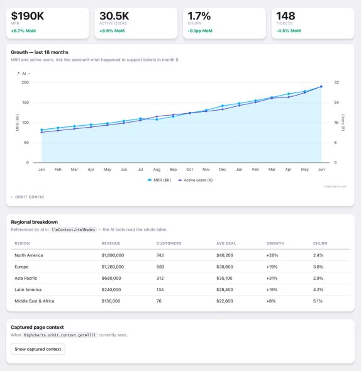361x371 pixels.
Task: Click the 742 customers cell
Action: [x=160, y=255]
